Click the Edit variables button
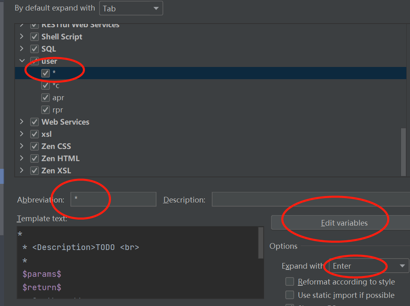 (341, 223)
